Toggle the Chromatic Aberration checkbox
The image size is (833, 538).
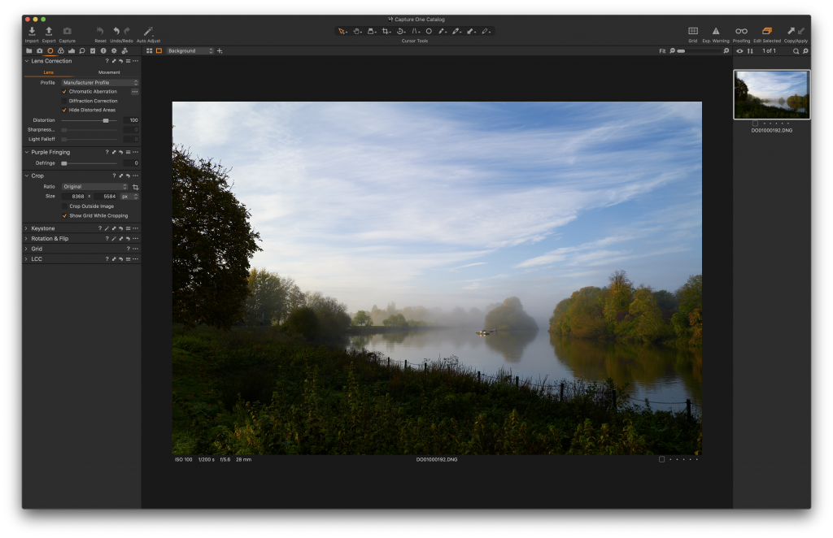(x=64, y=92)
